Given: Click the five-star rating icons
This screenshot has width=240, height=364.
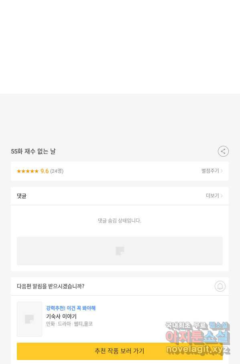Looking at the screenshot, I should (x=28, y=171).
